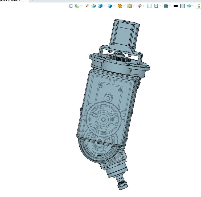201x197 pixels.
Task: Click the teal stacked layers icon
Action: coord(189,6)
